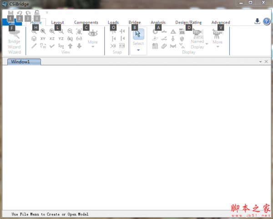Open the Select dropdown arrow

click(x=138, y=50)
